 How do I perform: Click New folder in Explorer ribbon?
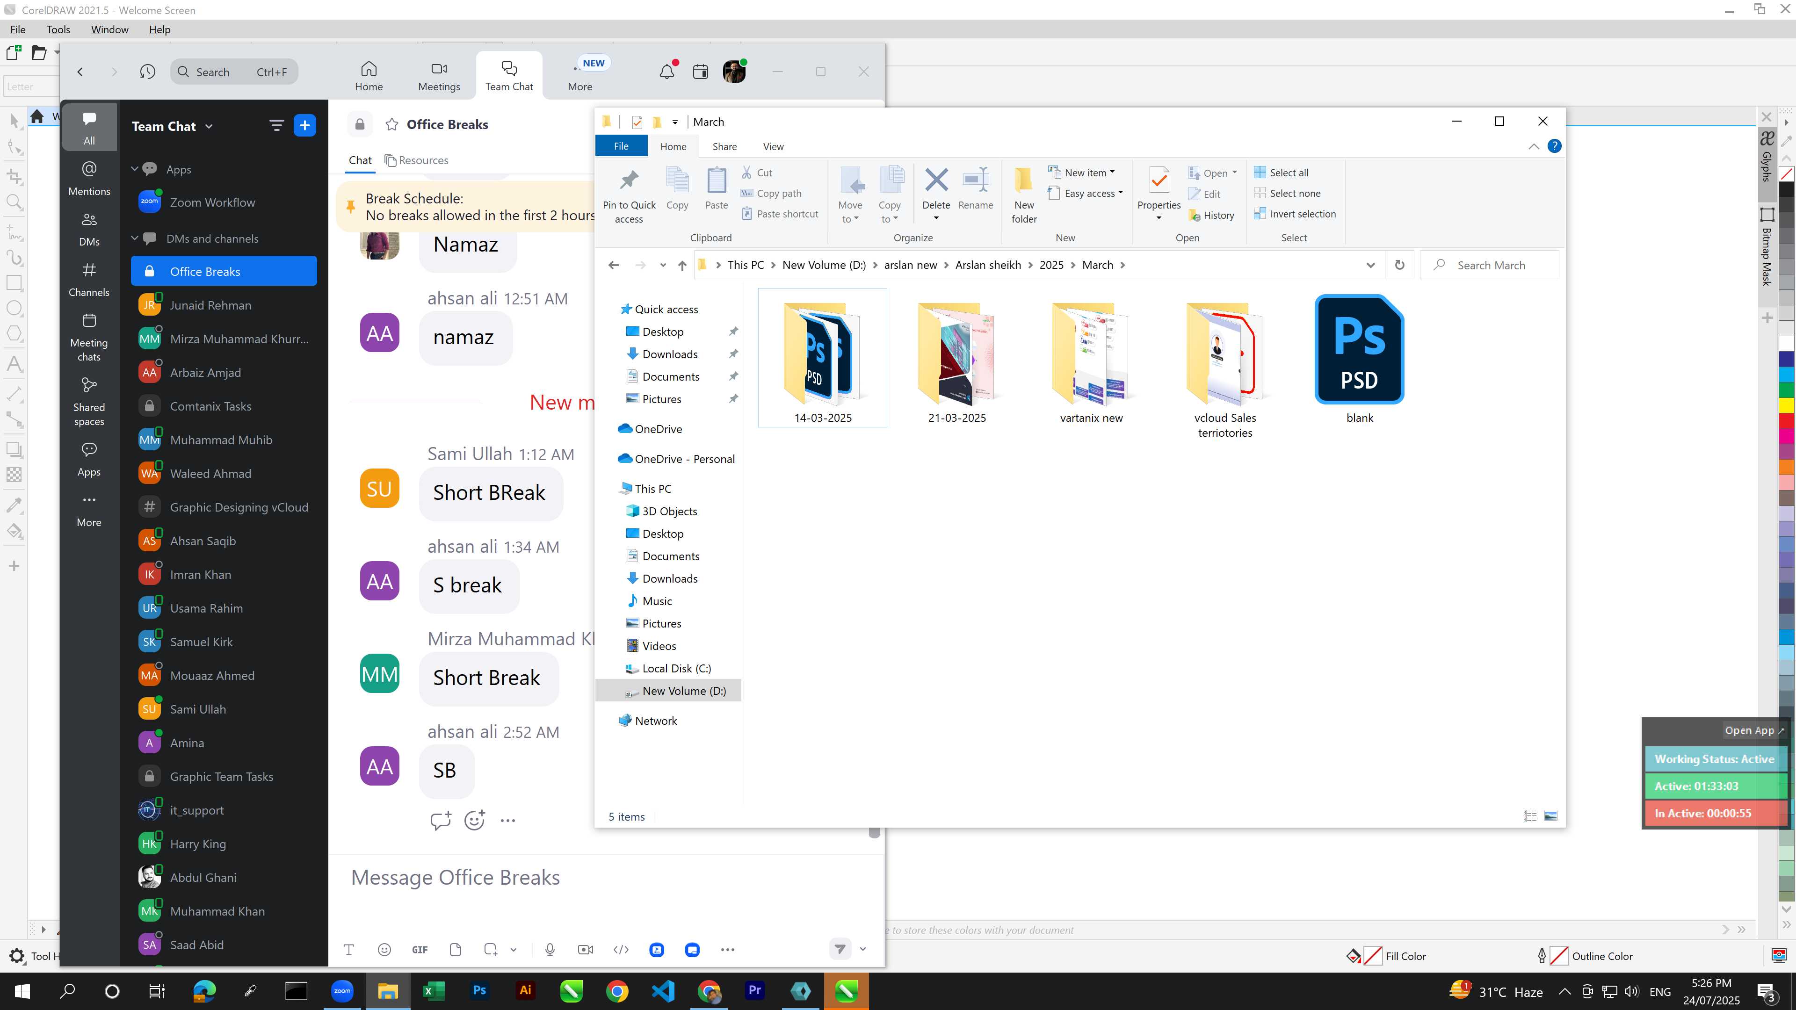point(1023,195)
